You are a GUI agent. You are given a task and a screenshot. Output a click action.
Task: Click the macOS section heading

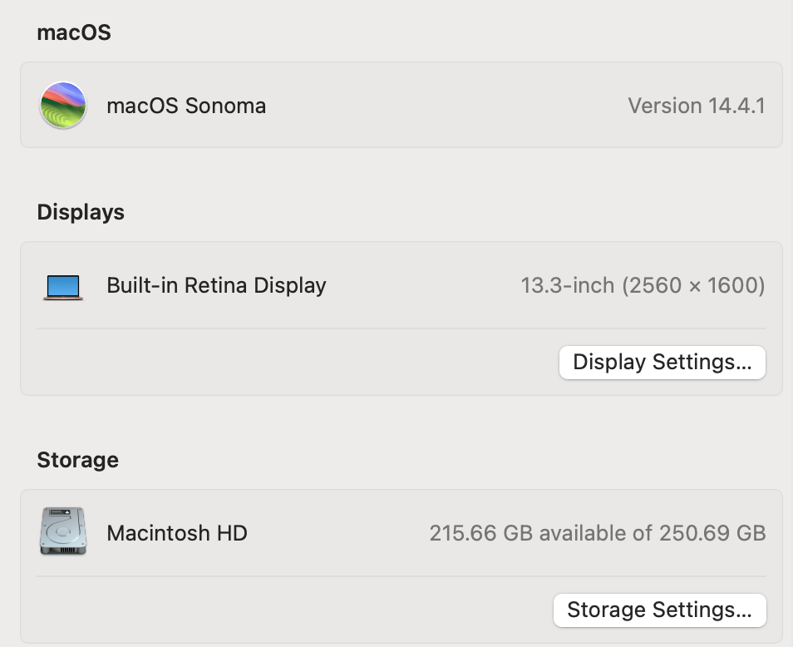click(x=74, y=32)
